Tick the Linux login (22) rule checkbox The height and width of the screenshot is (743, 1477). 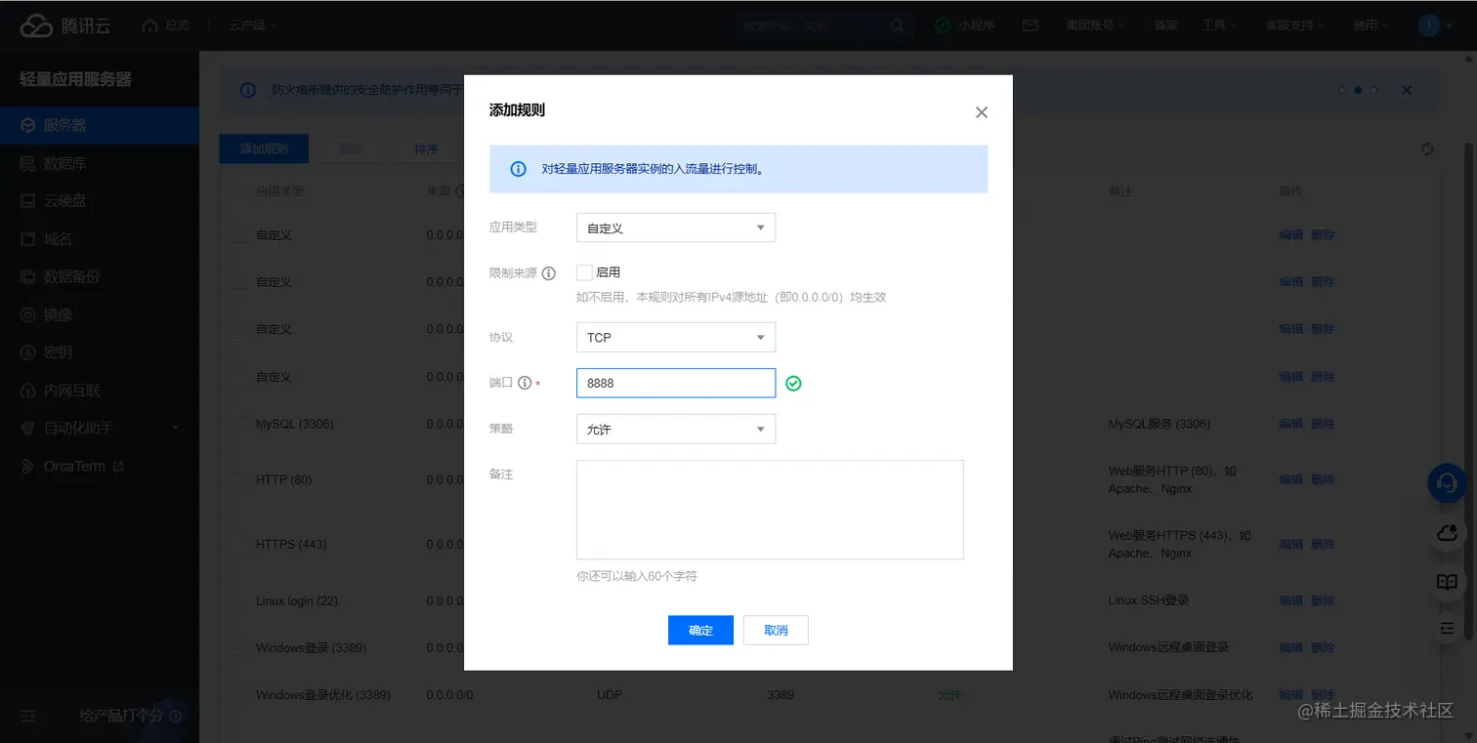click(x=240, y=600)
